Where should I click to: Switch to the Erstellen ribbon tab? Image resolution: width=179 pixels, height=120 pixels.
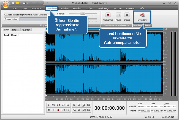[77, 9]
